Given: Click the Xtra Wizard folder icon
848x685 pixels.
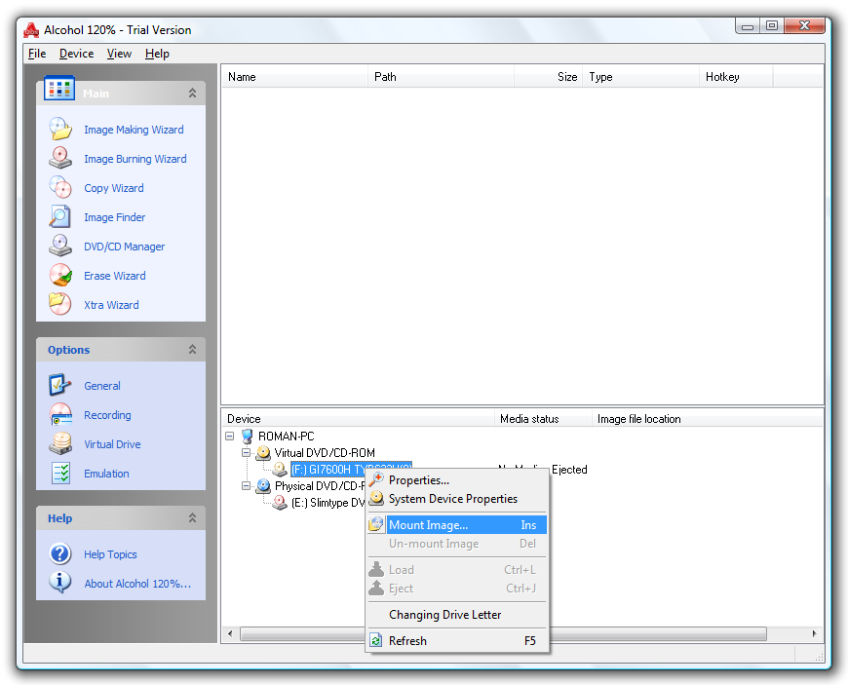Looking at the screenshot, I should pyautogui.click(x=60, y=304).
